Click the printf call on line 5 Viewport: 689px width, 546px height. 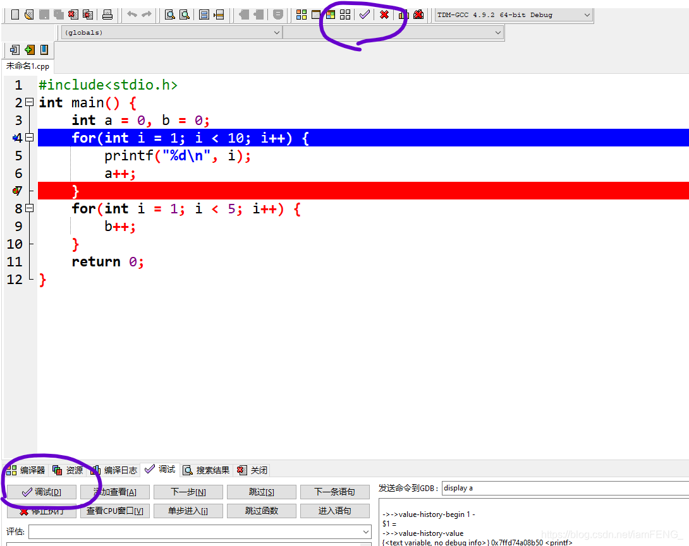pos(178,156)
